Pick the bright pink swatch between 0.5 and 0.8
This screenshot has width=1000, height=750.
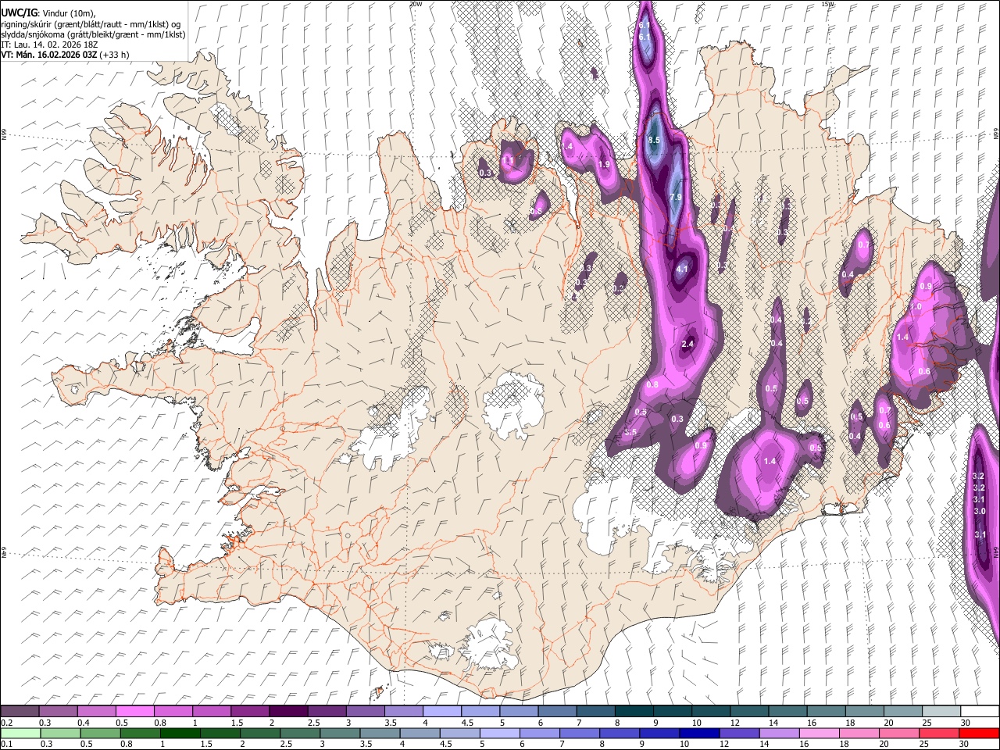pyautogui.click(x=134, y=712)
